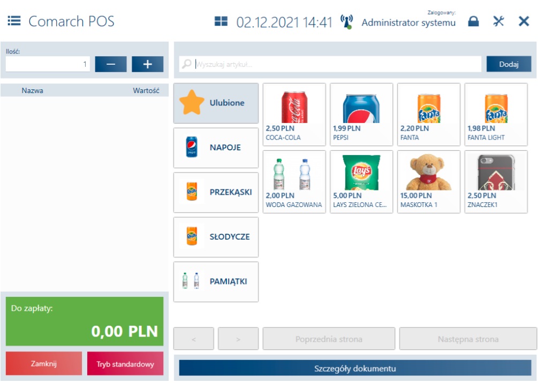Switch to the SŁODYCZE category

click(x=216, y=237)
